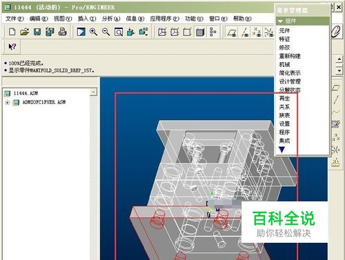Choose 关系 in the menu manager
Screen dimensions: 345x260
pyautogui.click(x=284, y=107)
